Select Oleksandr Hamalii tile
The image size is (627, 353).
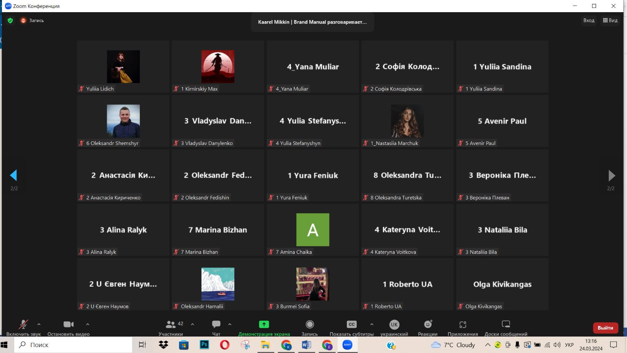(218, 284)
